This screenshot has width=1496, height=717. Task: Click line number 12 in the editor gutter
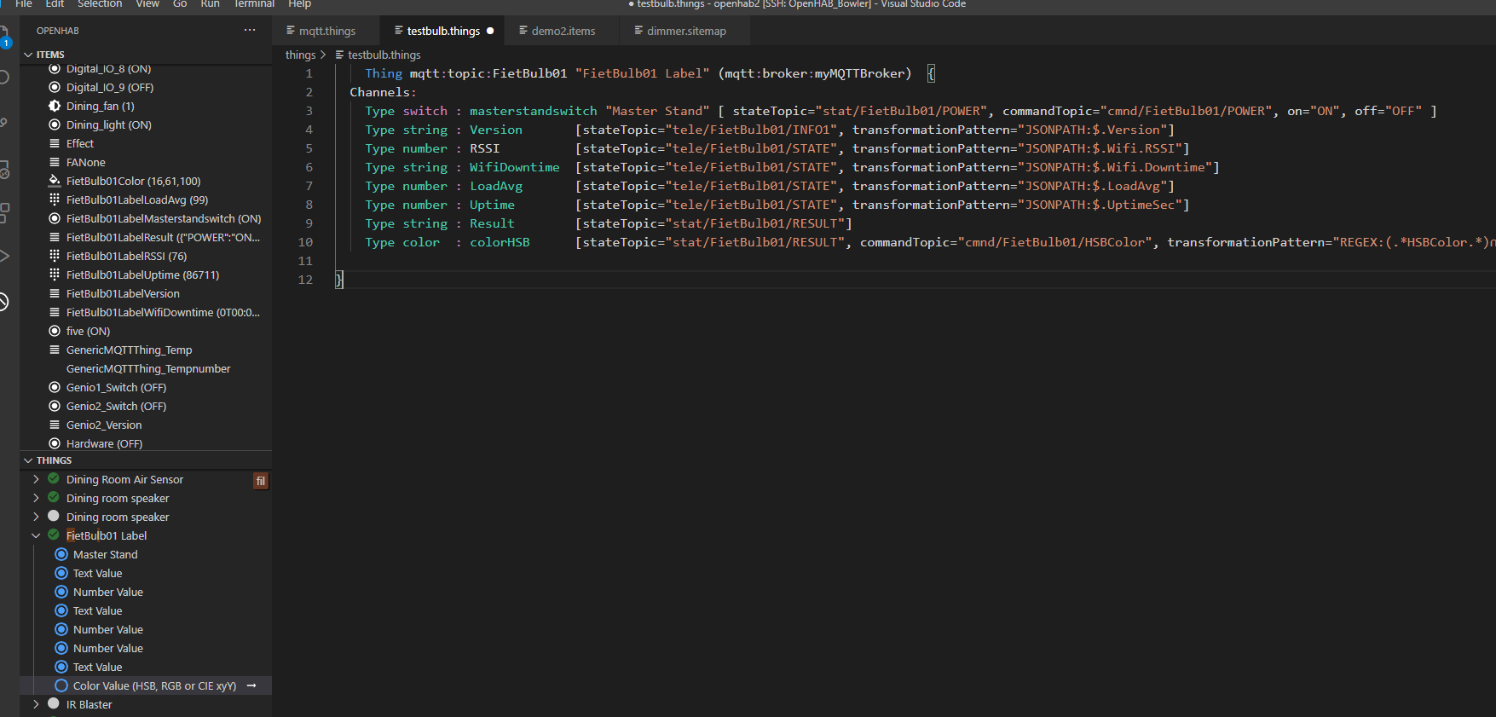[305, 280]
